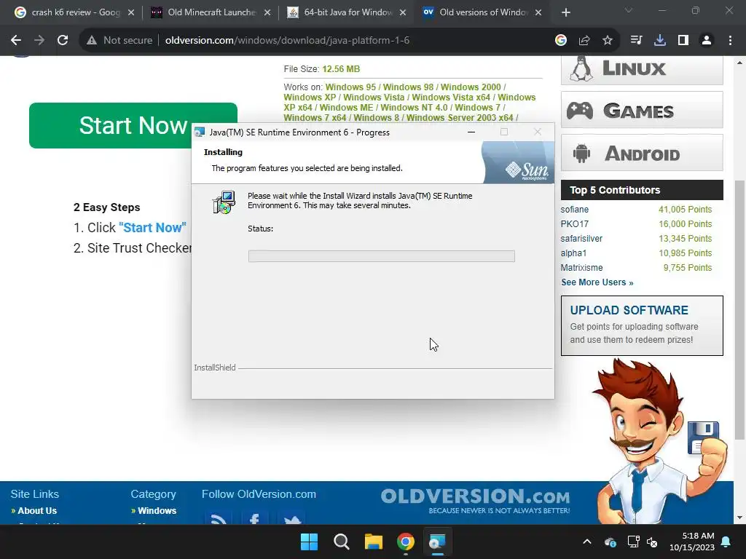
Task: Open the media control icon in toolbar
Action: (636, 41)
